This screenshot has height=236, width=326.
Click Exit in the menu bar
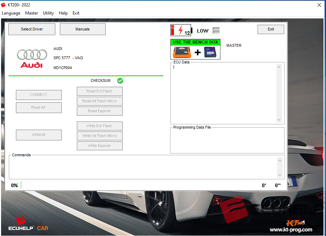click(x=76, y=13)
